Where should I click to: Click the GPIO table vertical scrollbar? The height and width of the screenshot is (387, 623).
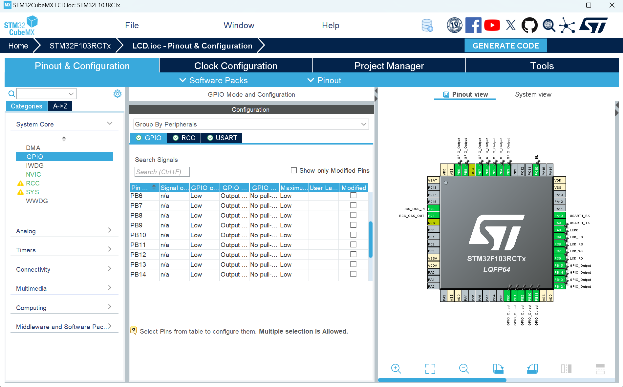coord(371,239)
